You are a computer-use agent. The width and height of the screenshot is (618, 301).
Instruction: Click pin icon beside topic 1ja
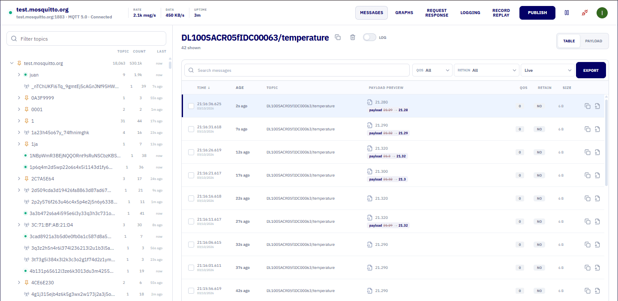(27, 144)
